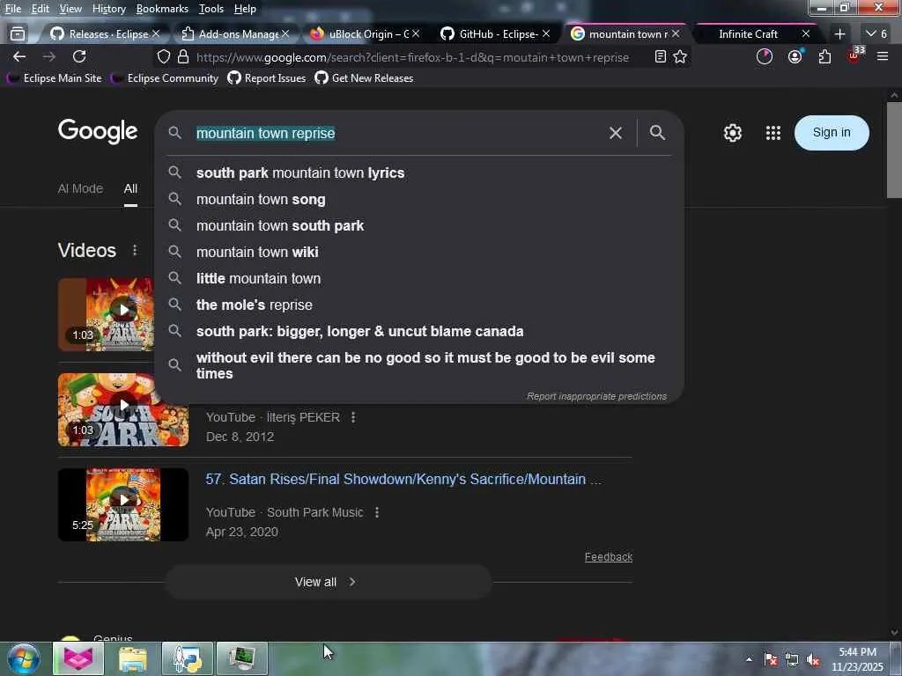Click the circular pie icon in toolbar
Image resolution: width=902 pixels, height=676 pixels.
pos(765,56)
